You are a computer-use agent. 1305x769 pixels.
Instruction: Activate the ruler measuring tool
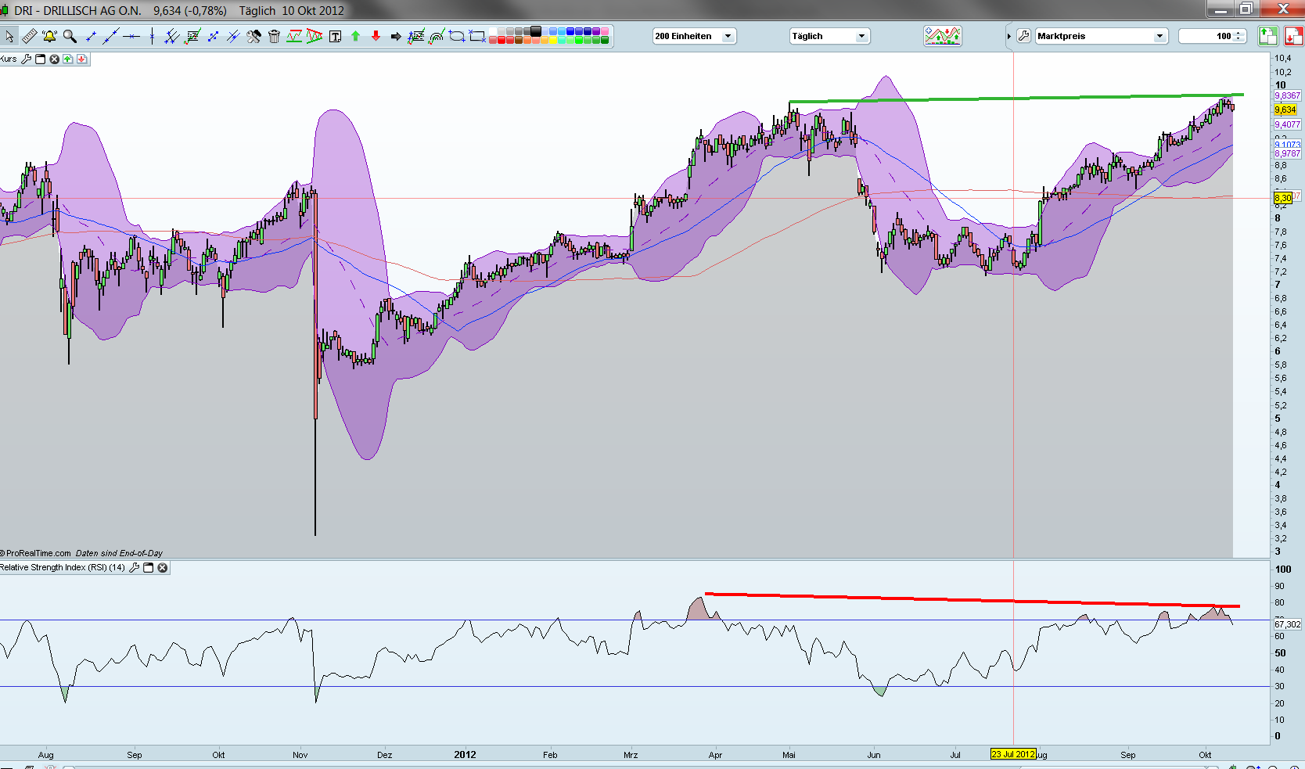tap(29, 36)
